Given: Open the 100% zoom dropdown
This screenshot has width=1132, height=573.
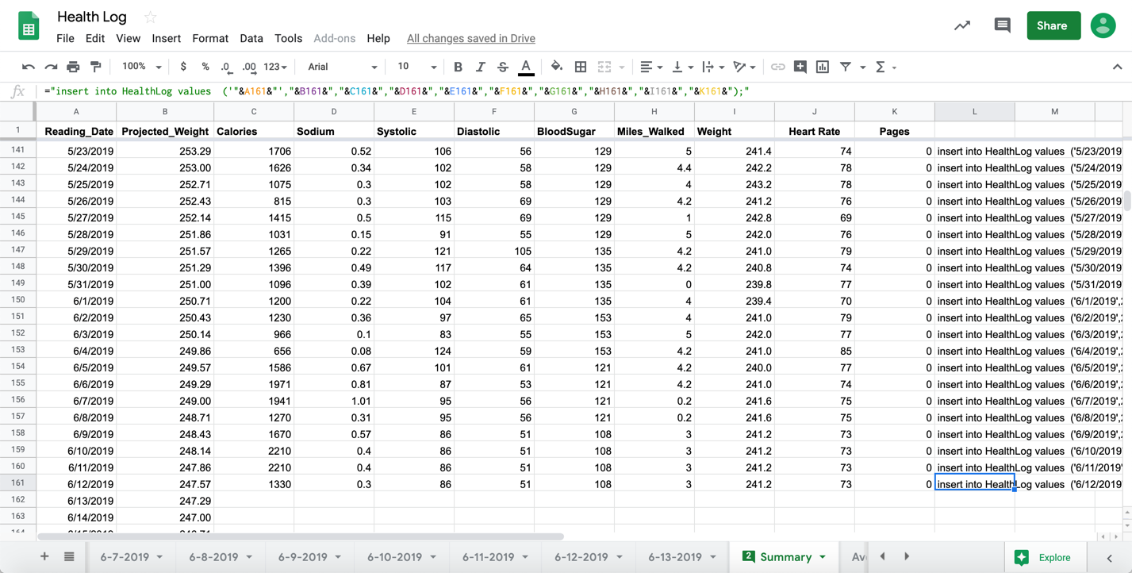Looking at the screenshot, I should 141,67.
